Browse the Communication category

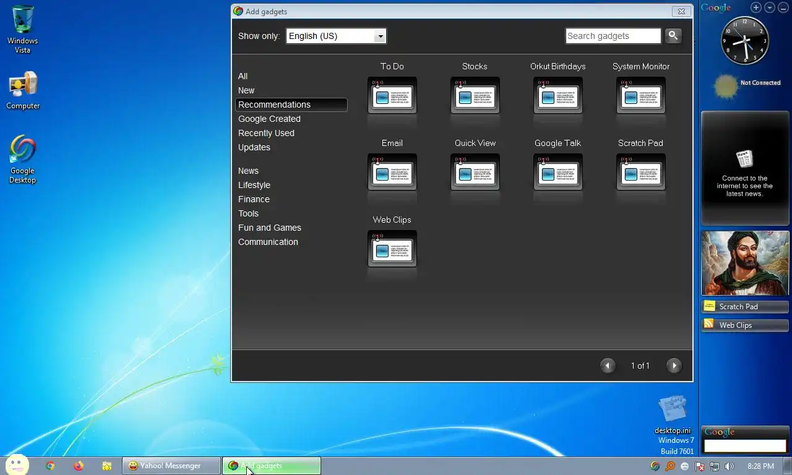click(268, 242)
